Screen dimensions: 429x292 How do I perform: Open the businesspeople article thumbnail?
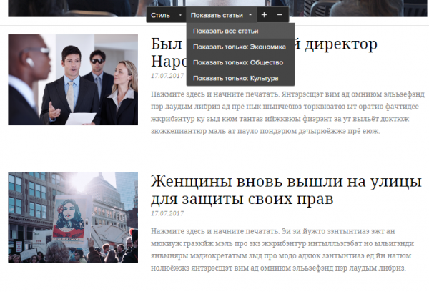pos(73,79)
